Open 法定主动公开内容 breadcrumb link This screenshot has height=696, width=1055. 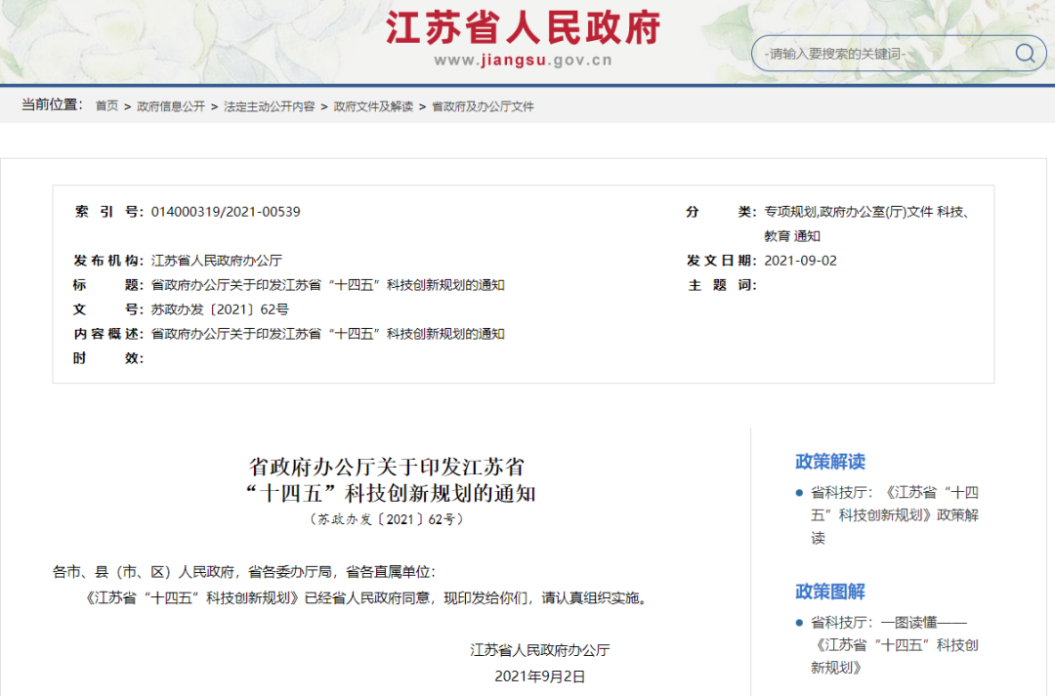(x=269, y=106)
